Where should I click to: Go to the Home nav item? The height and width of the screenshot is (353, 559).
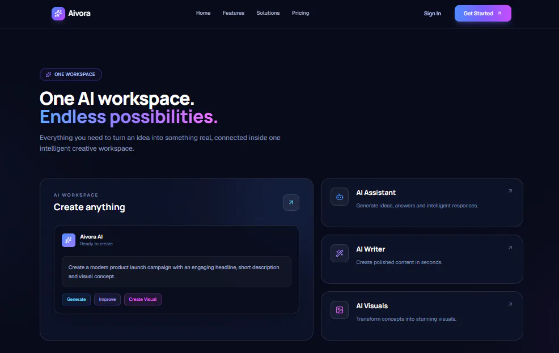point(203,13)
